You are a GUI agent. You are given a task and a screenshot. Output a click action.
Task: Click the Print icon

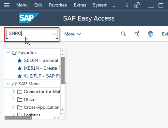[x=151, y=34]
